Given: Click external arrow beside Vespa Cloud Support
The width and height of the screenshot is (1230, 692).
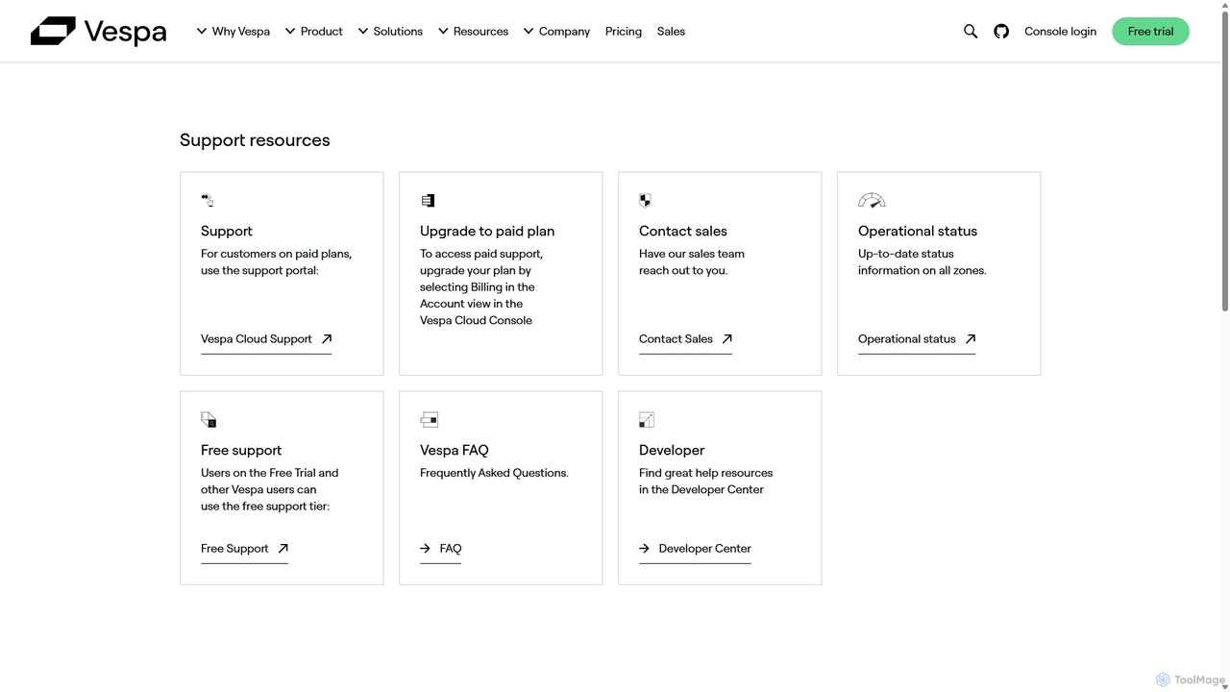Looking at the screenshot, I should click(x=327, y=338).
